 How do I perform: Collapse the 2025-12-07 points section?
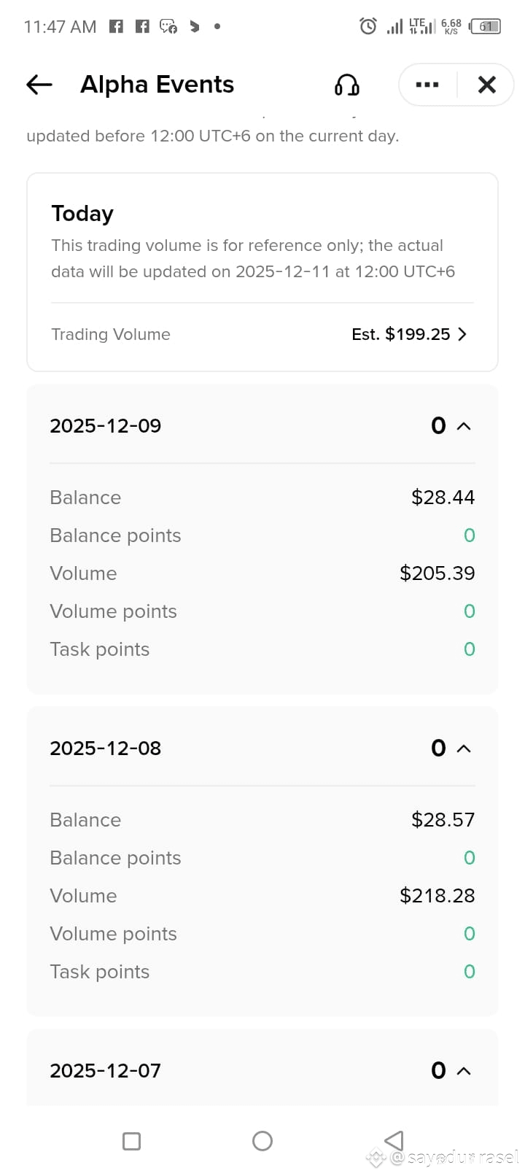(x=464, y=1071)
